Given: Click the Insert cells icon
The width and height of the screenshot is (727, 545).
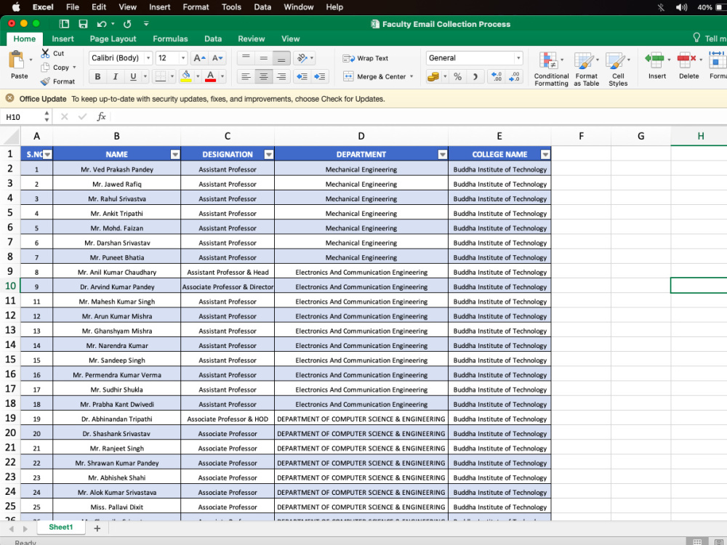Looking at the screenshot, I should [x=655, y=60].
